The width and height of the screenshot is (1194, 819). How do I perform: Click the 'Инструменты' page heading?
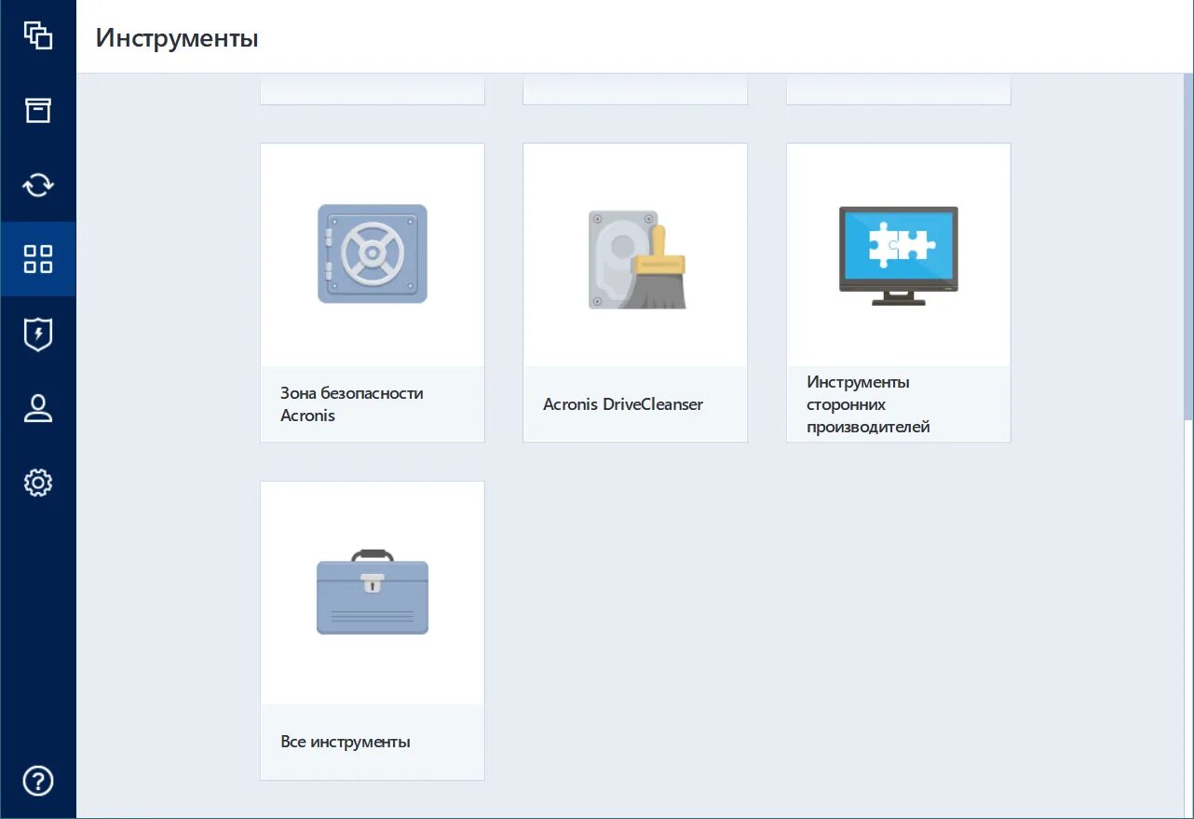177,38
